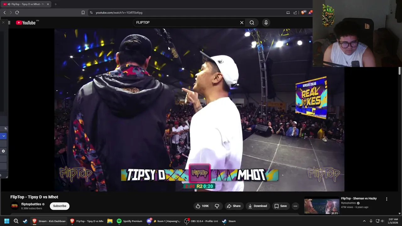Open microphone tray icon
Screen dimensions: 402x226
click(371, 221)
